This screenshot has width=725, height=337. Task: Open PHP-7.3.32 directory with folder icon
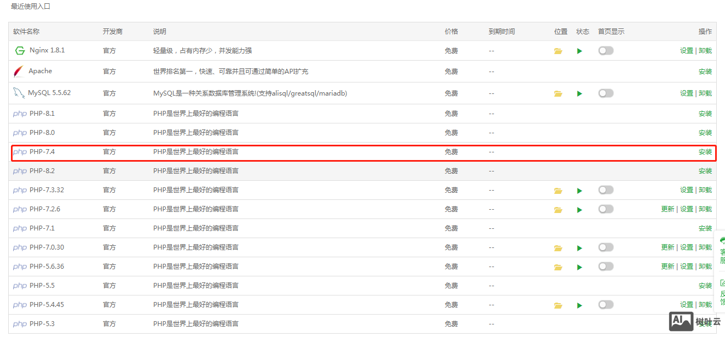pyautogui.click(x=558, y=190)
